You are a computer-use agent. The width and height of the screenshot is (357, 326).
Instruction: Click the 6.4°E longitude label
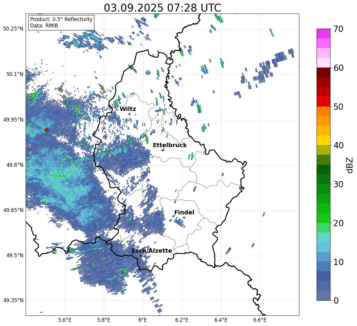click(221, 320)
